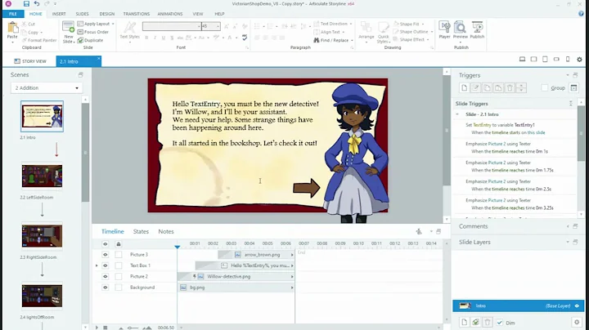The image size is (589, 330).
Task: Select the 2.3 RightSideRoom slide thumbnail
Action: pyautogui.click(x=42, y=236)
